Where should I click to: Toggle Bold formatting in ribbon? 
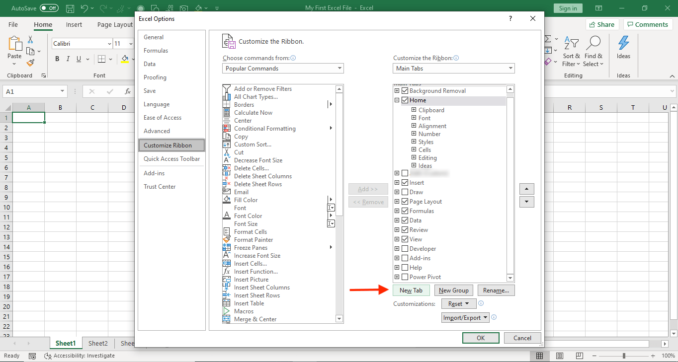click(x=57, y=59)
